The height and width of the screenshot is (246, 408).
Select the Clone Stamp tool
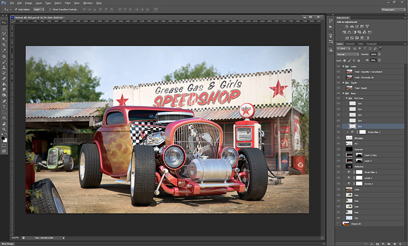pos(4,67)
